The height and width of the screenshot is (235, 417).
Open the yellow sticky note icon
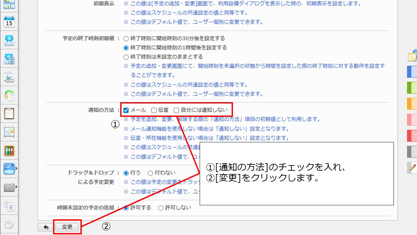click(x=413, y=56)
